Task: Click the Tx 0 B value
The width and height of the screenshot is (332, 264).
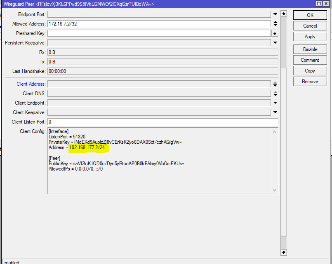Action: [x=52, y=62]
